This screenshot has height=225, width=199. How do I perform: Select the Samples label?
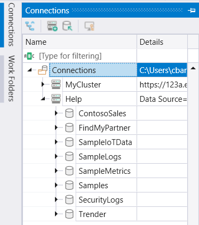pyautogui.click(x=93, y=186)
